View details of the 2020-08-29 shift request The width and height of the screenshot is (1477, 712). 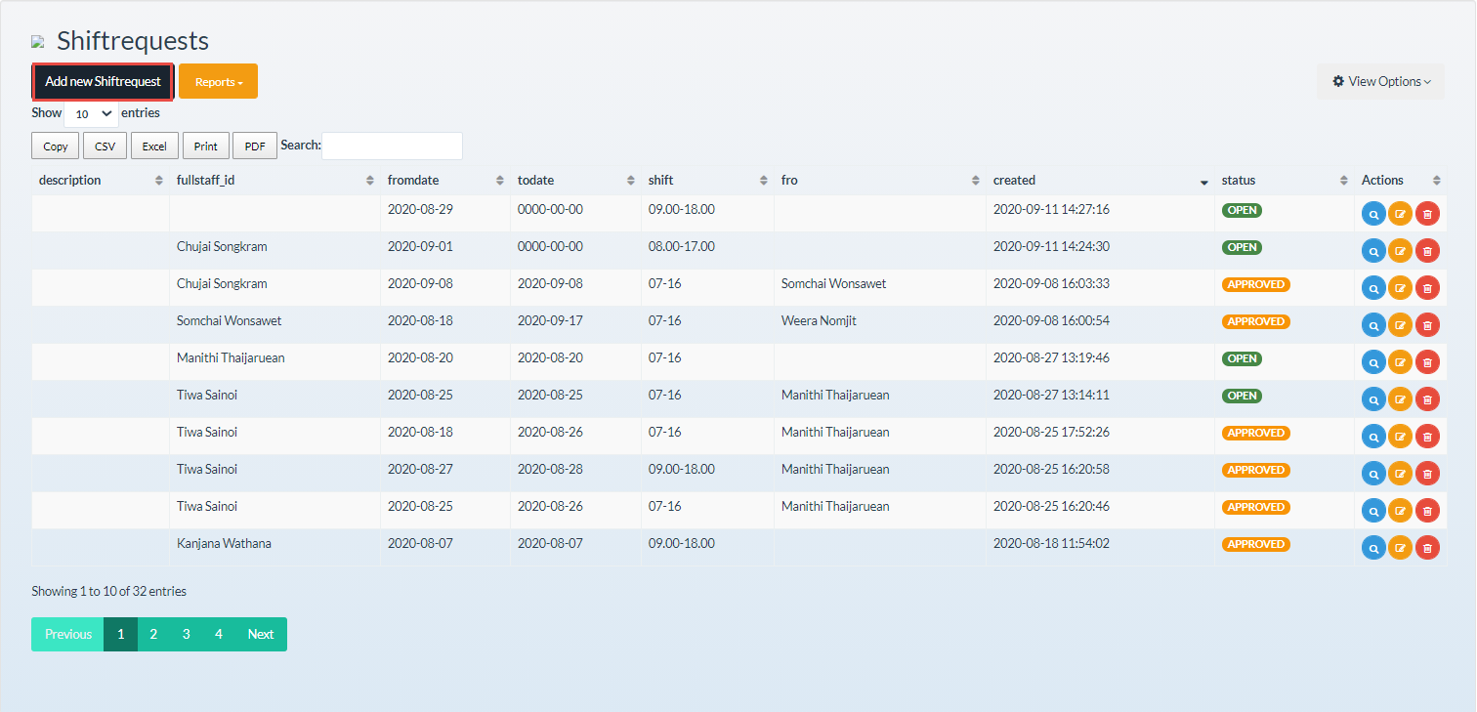[x=1373, y=214]
